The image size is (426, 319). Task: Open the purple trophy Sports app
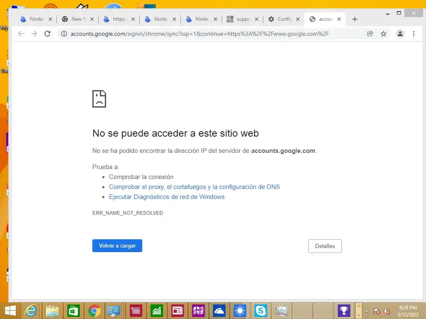tap(344, 311)
